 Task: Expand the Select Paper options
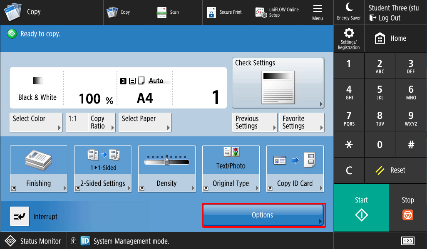pyautogui.click(x=145, y=122)
